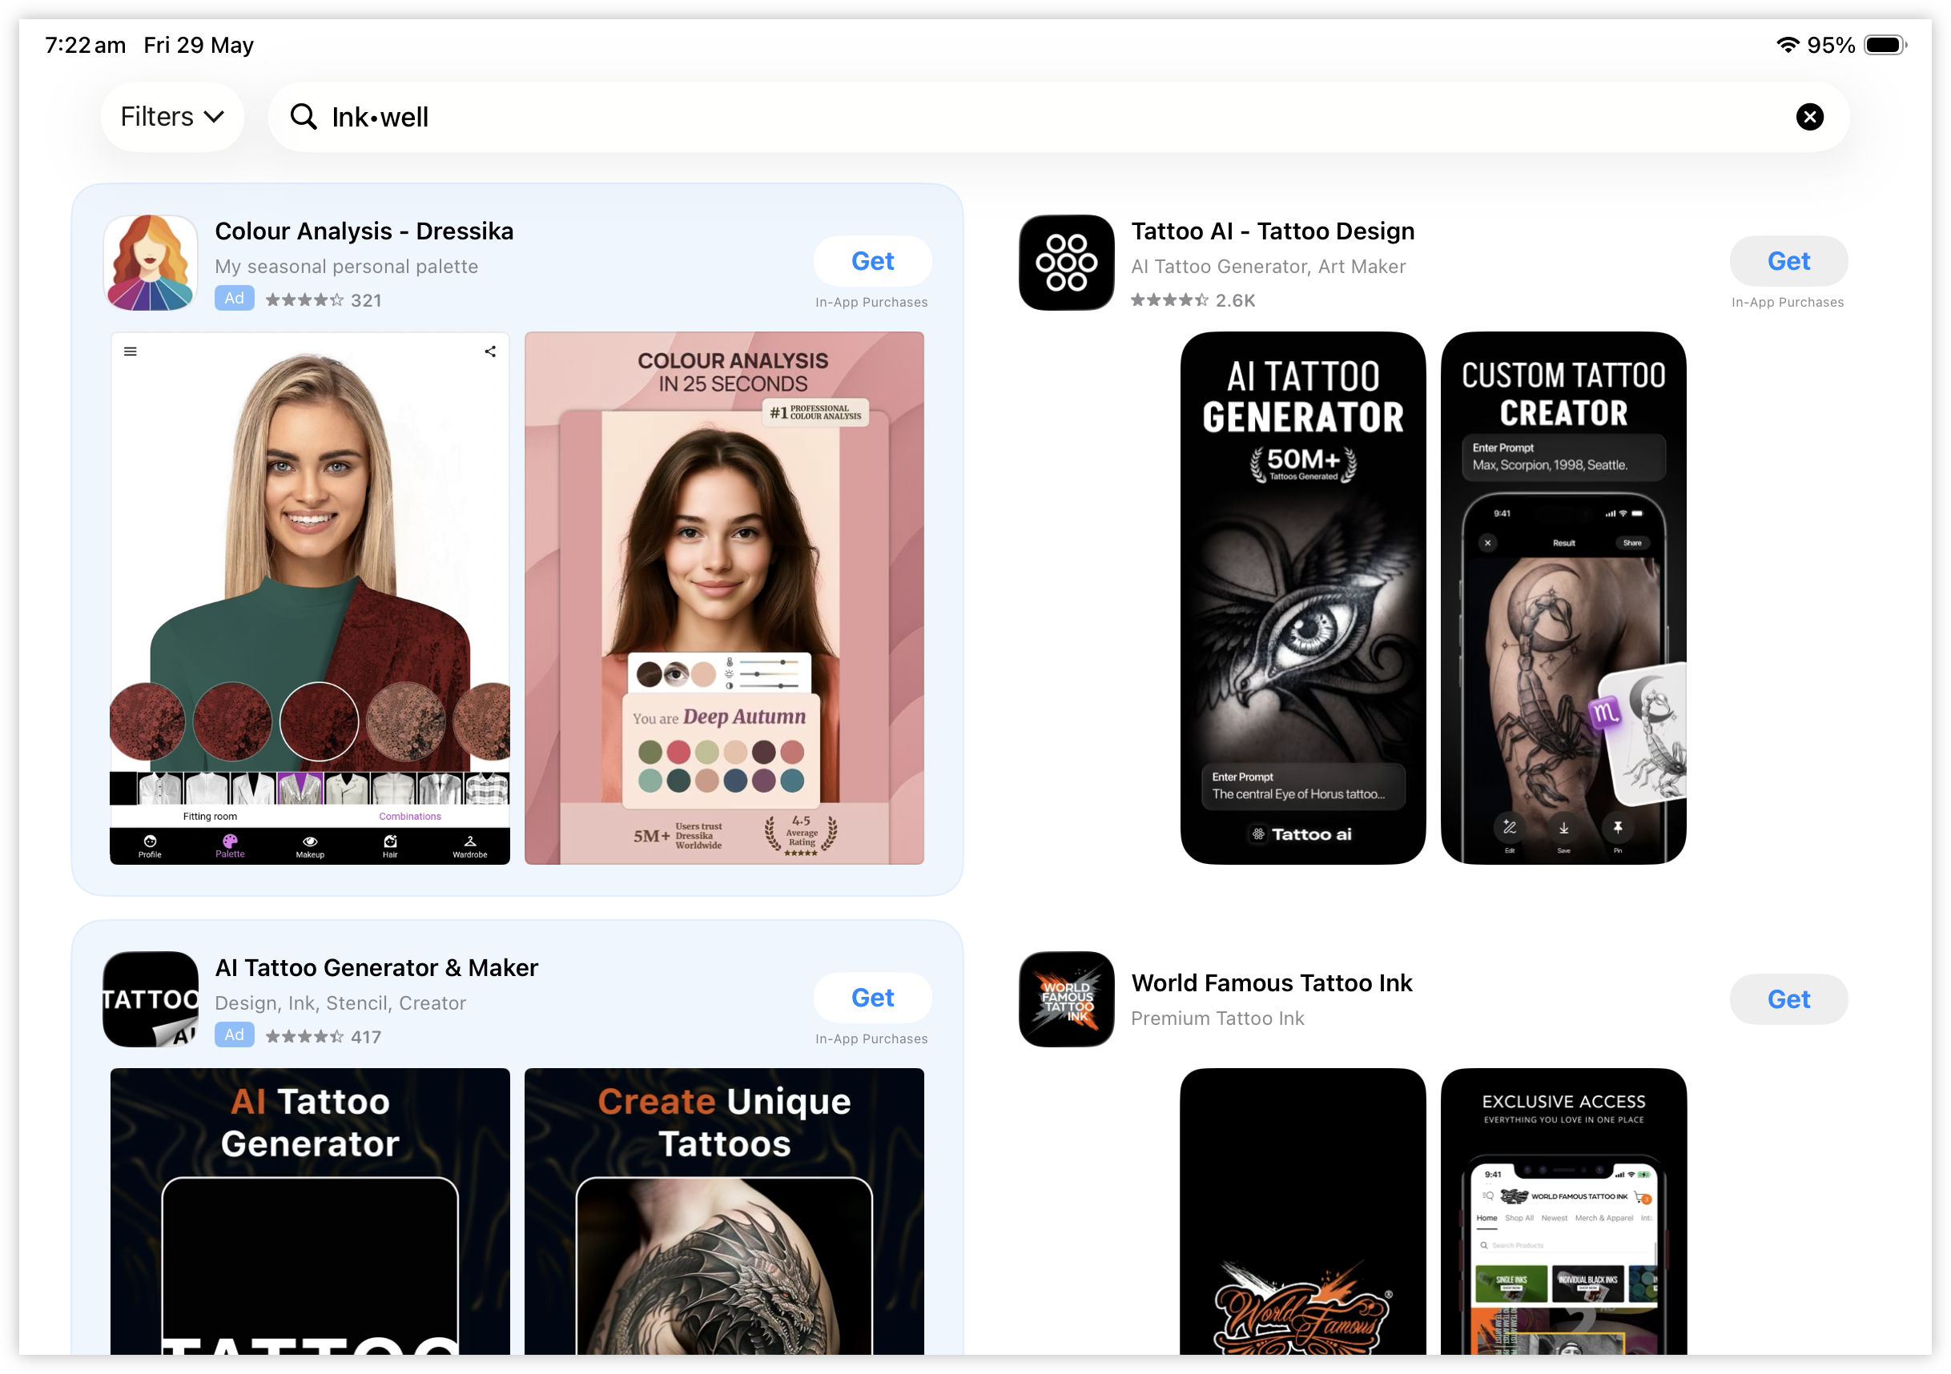Select Palette tab in Dressika screenshot
Screen dimensions: 1951x1374
[x=229, y=846]
